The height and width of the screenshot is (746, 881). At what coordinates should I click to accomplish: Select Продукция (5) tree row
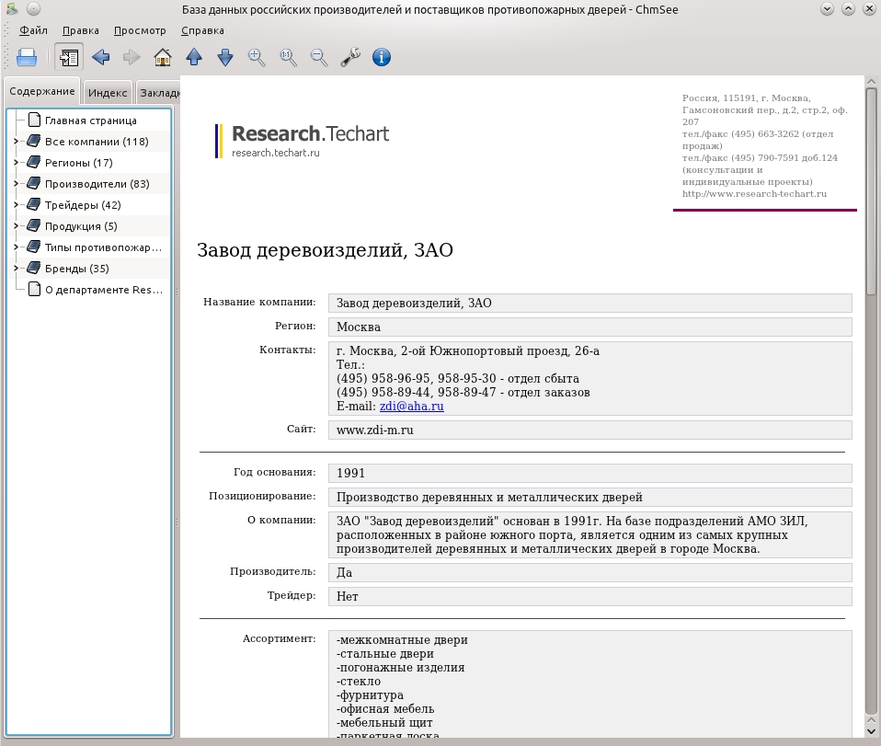(x=89, y=226)
